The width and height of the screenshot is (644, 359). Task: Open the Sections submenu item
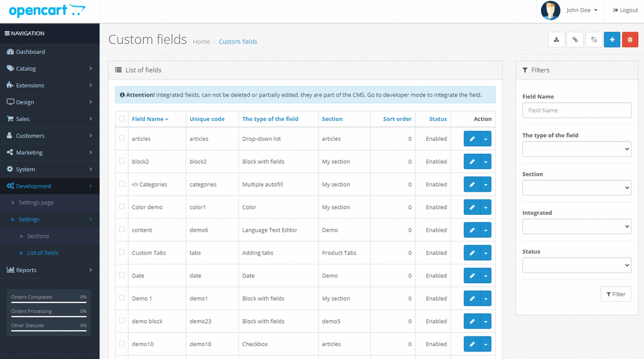click(x=38, y=236)
